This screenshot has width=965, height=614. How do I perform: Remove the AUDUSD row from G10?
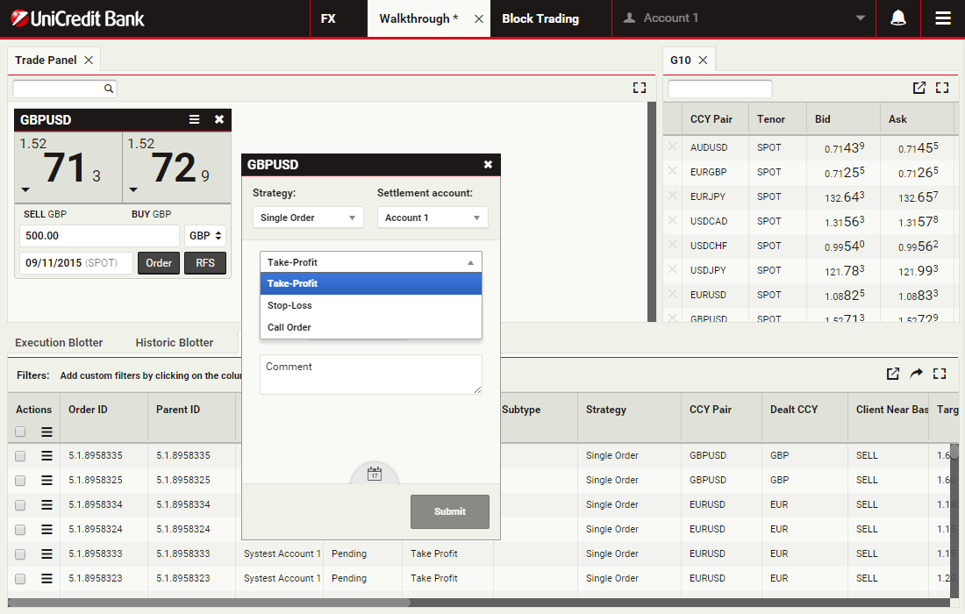(x=672, y=147)
